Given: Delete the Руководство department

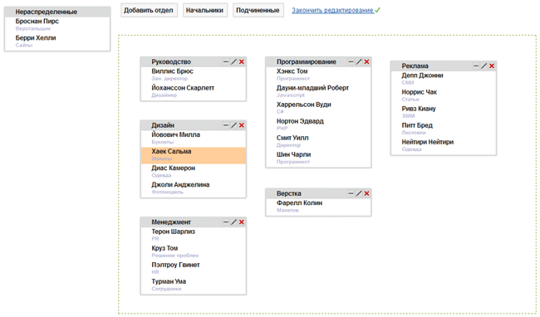Looking at the screenshot, I should (242, 62).
